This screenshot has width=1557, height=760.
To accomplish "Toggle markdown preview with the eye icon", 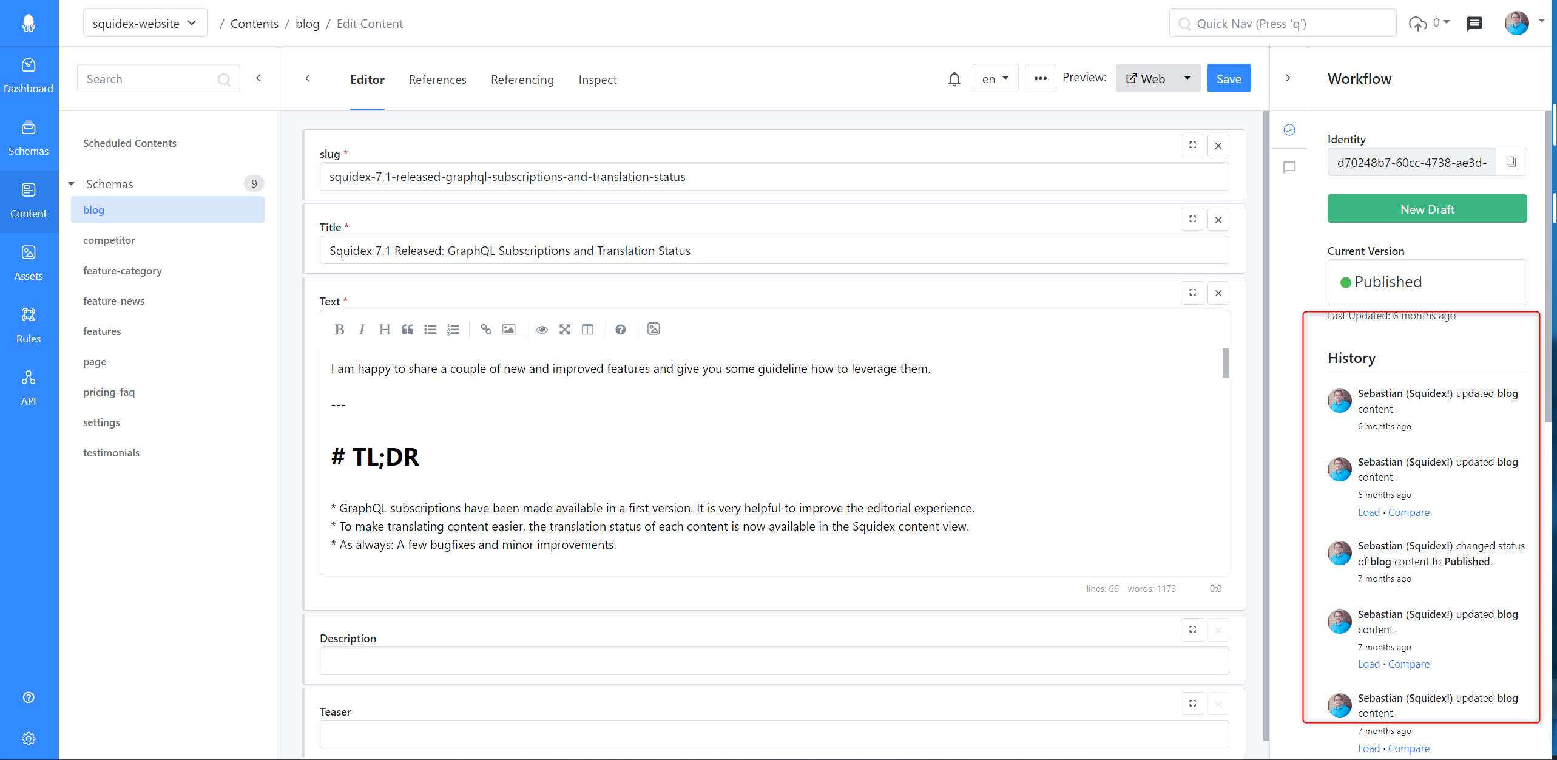I will click(x=541, y=329).
